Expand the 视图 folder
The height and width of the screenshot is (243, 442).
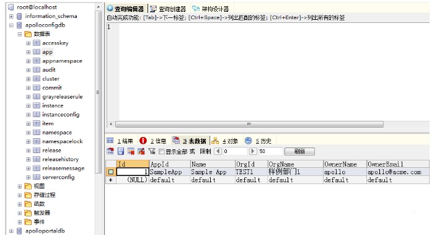pyautogui.click(x=20, y=187)
